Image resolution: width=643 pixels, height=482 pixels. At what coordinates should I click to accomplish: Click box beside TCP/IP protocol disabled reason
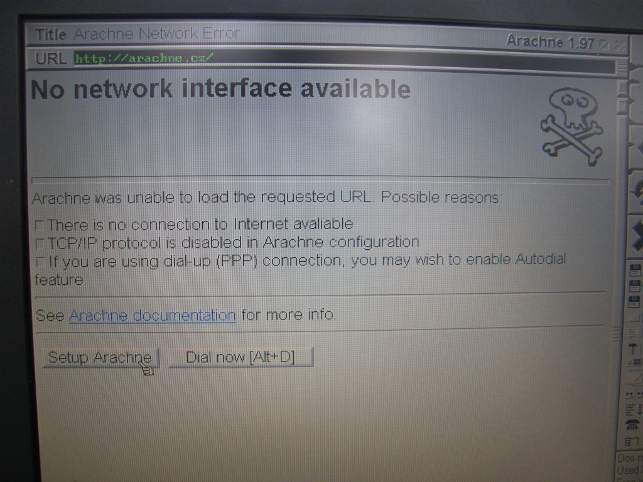coord(40,244)
